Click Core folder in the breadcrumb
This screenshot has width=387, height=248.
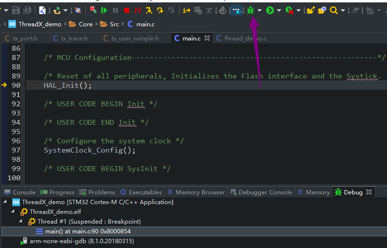(86, 24)
